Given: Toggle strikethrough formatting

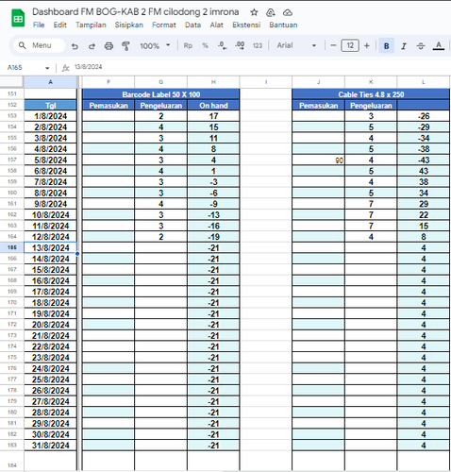Looking at the screenshot, I should pyautogui.click(x=421, y=46).
